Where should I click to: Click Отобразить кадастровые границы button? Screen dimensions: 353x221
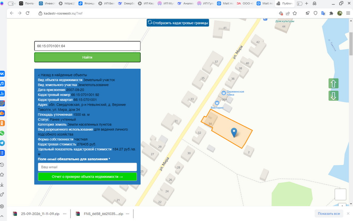[x=178, y=23]
